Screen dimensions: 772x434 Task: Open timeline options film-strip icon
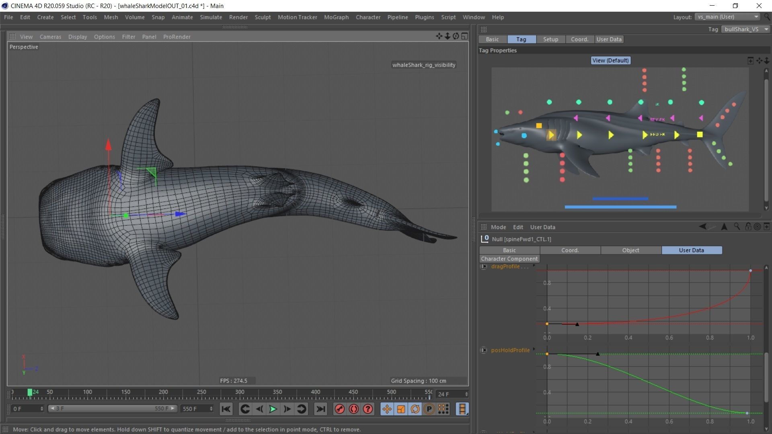click(x=462, y=409)
